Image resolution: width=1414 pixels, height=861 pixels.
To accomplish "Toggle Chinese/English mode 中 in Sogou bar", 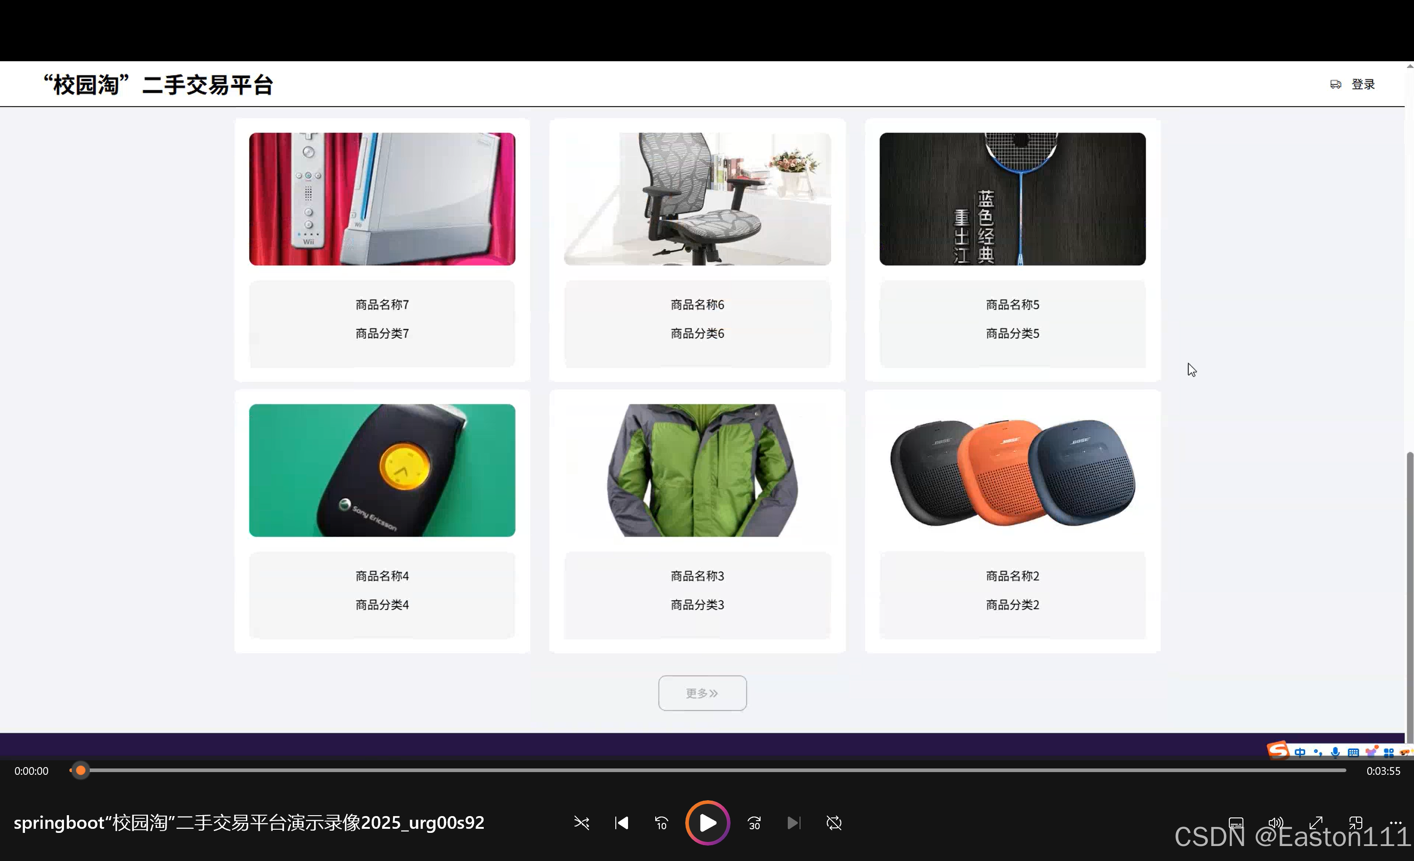I will pyautogui.click(x=1301, y=752).
